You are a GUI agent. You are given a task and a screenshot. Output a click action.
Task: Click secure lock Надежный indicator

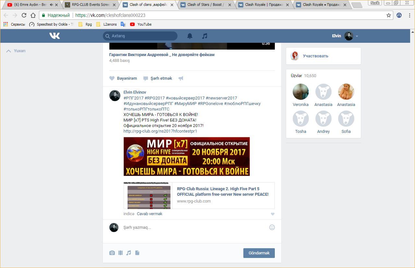coord(55,15)
